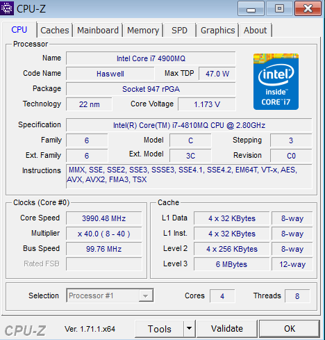Click the Bus Speed value 99.76 MHz

pyautogui.click(x=104, y=249)
